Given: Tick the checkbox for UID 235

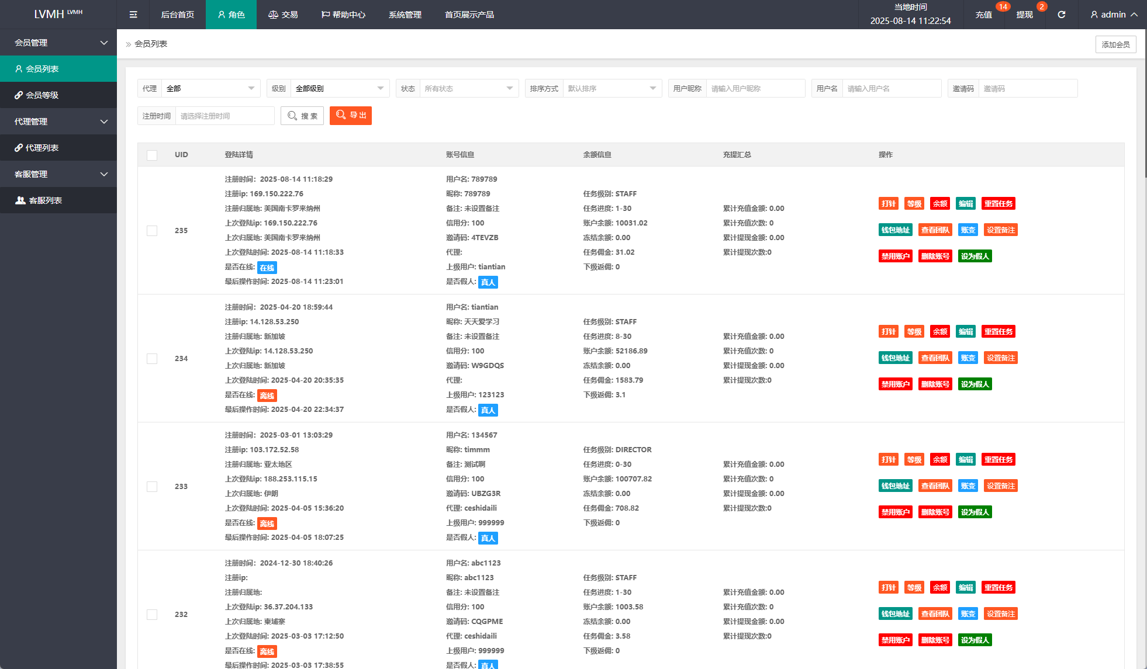Looking at the screenshot, I should pyautogui.click(x=152, y=231).
